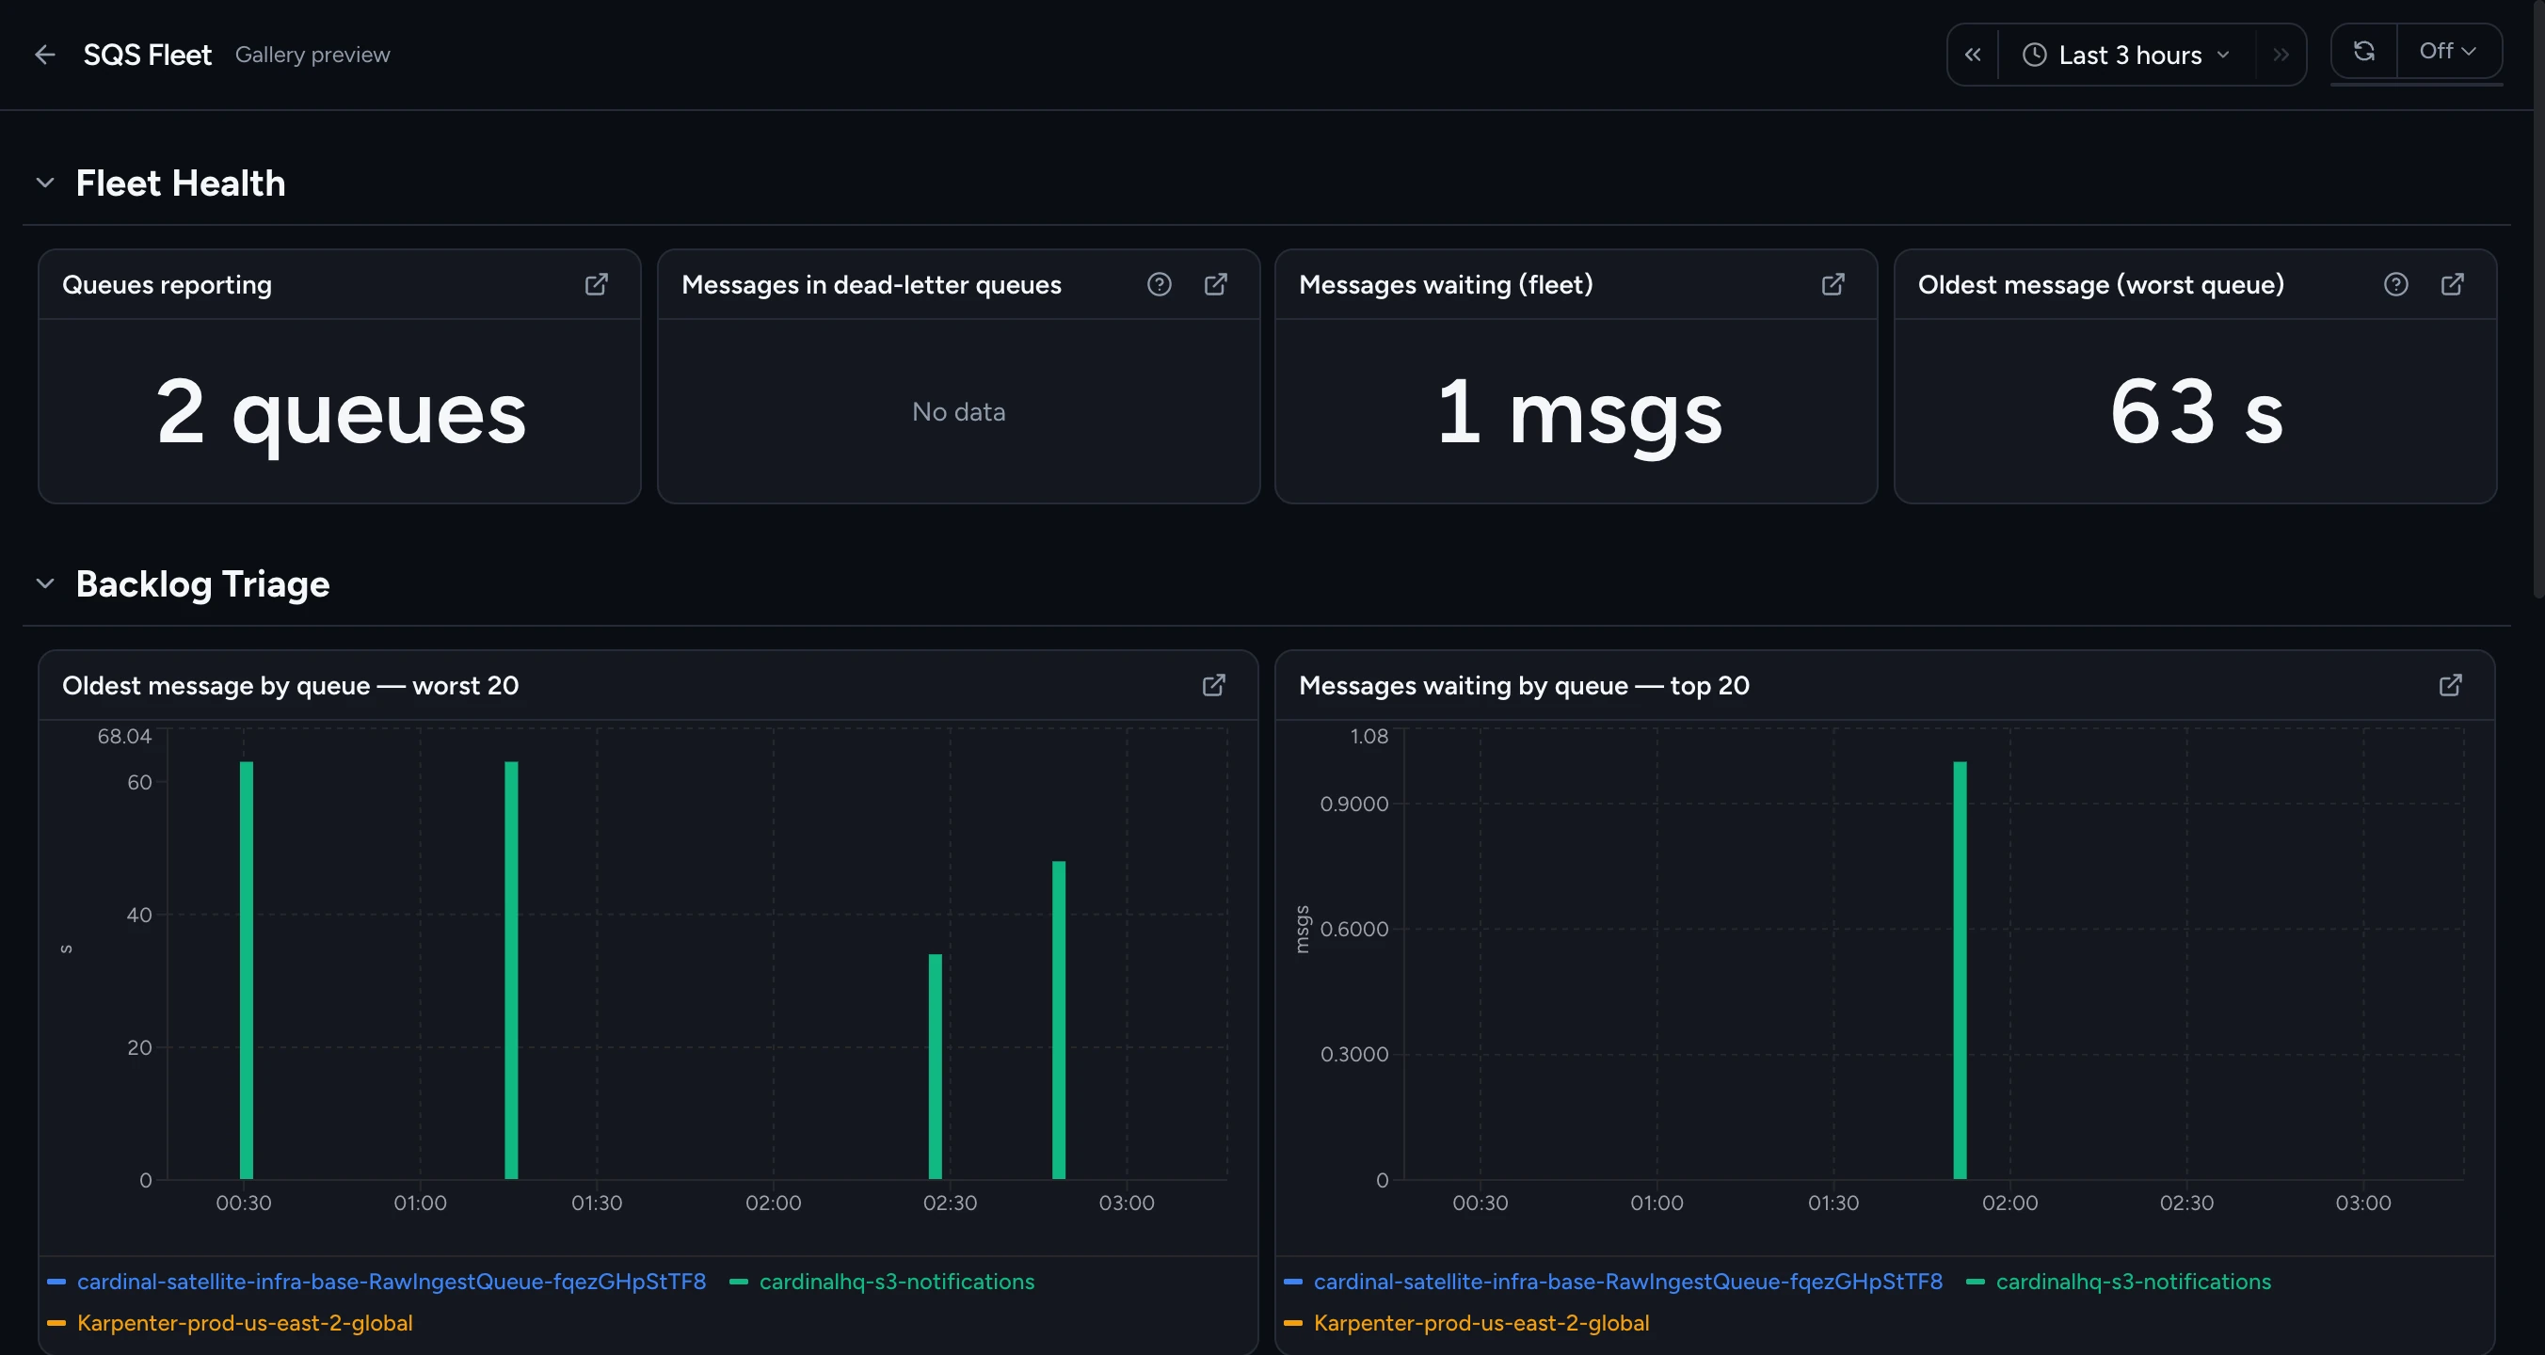Click the Queues reporting panel title
Viewport: 2545px width, 1355px height.
click(x=167, y=284)
